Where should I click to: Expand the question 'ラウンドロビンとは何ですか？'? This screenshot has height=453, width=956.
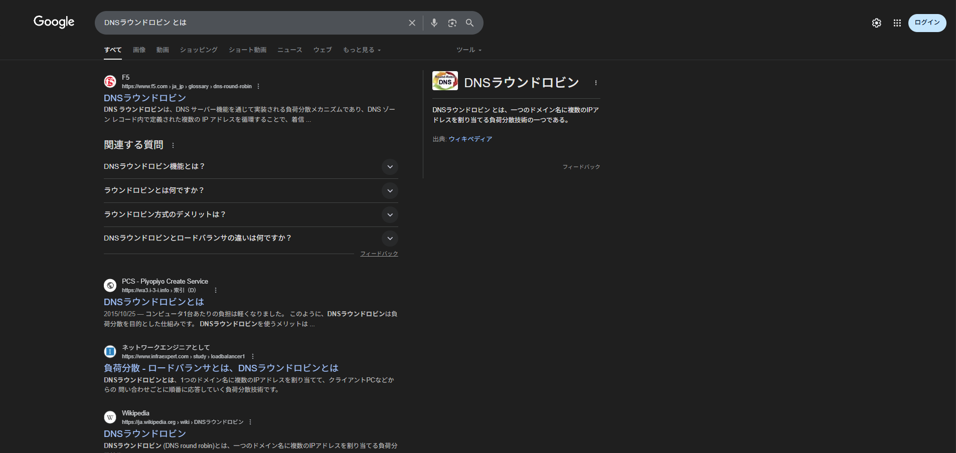[390, 191]
